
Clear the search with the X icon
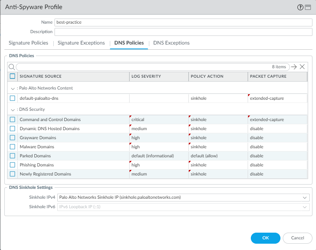[302, 67]
